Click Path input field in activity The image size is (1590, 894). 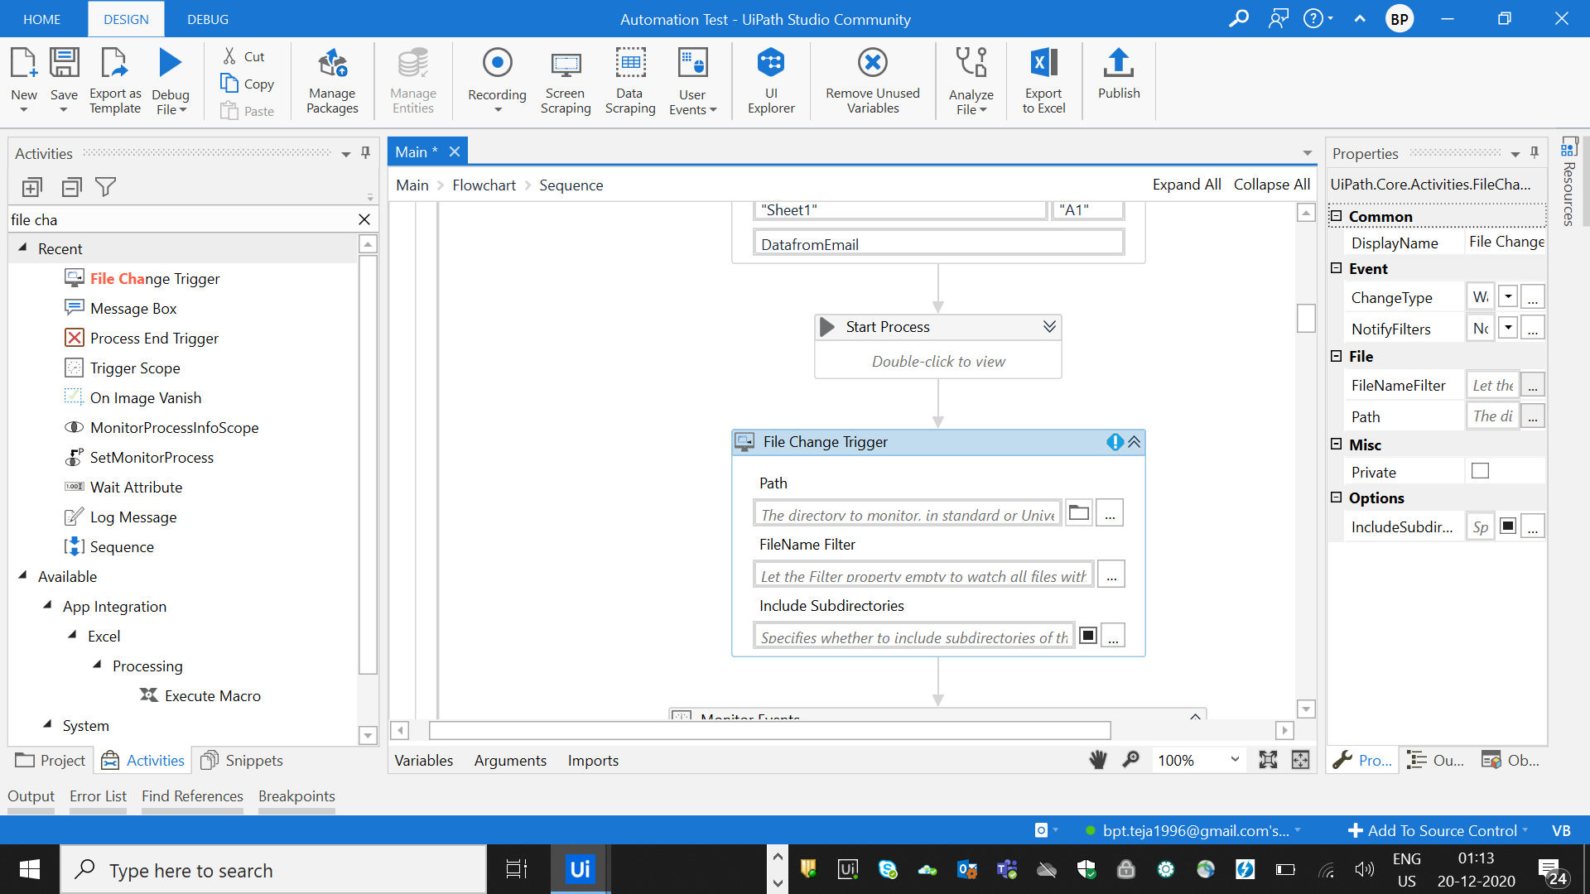(908, 514)
